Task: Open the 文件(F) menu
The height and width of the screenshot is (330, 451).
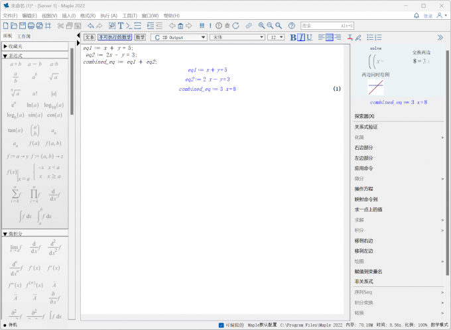Action: [x=10, y=15]
